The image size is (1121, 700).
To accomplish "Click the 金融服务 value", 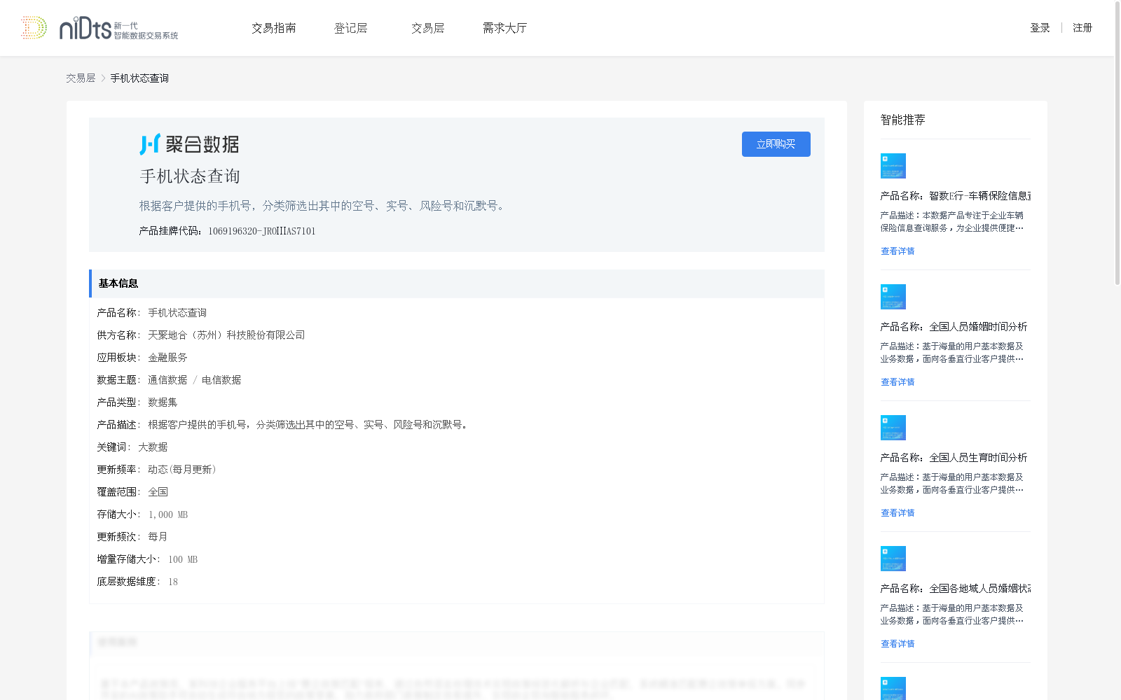I will point(167,358).
